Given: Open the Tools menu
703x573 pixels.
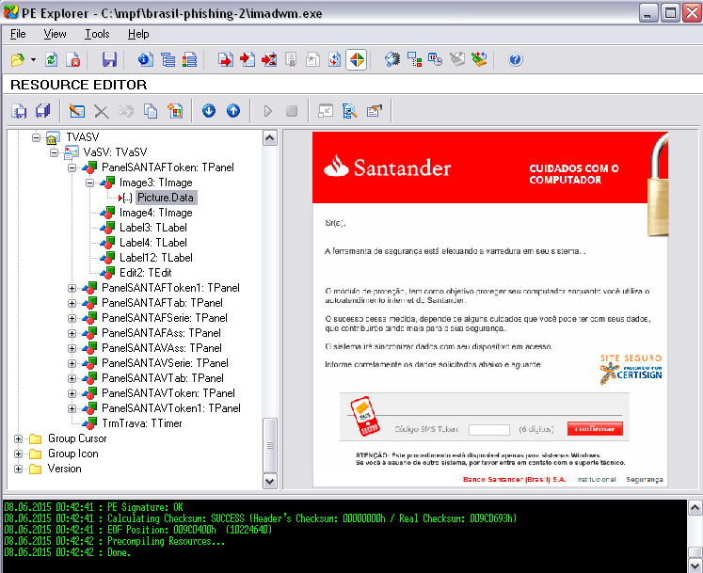Looking at the screenshot, I should 97,34.
